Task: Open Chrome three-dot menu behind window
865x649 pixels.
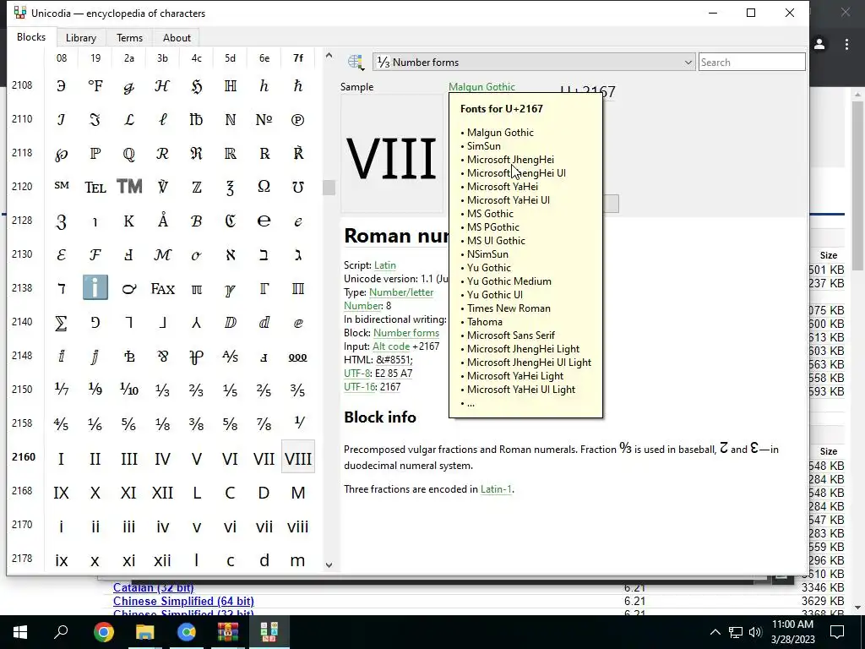Action: [846, 45]
